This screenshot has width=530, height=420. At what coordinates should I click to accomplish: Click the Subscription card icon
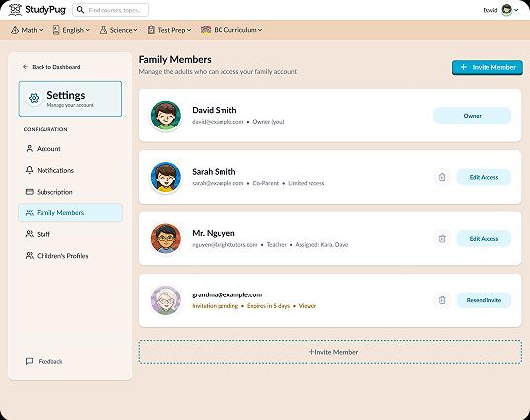click(30, 192)
